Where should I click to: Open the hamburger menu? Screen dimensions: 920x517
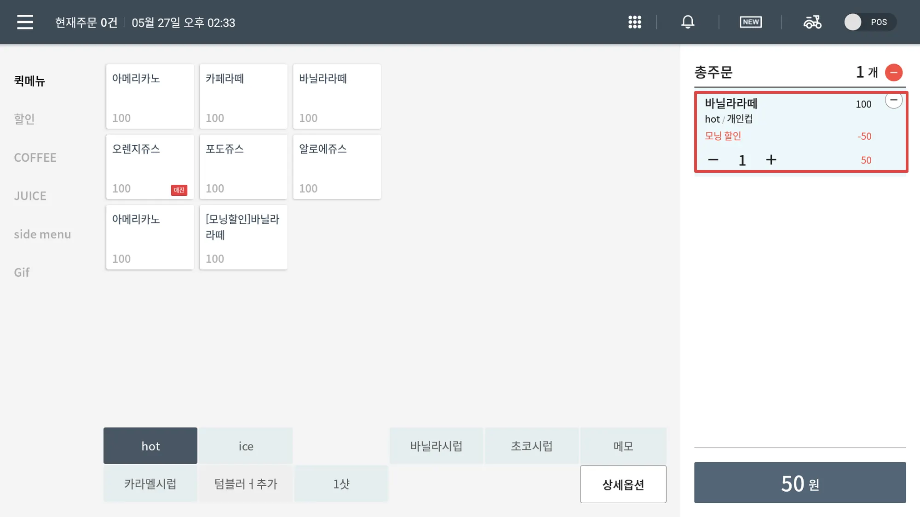coord(25,22)
